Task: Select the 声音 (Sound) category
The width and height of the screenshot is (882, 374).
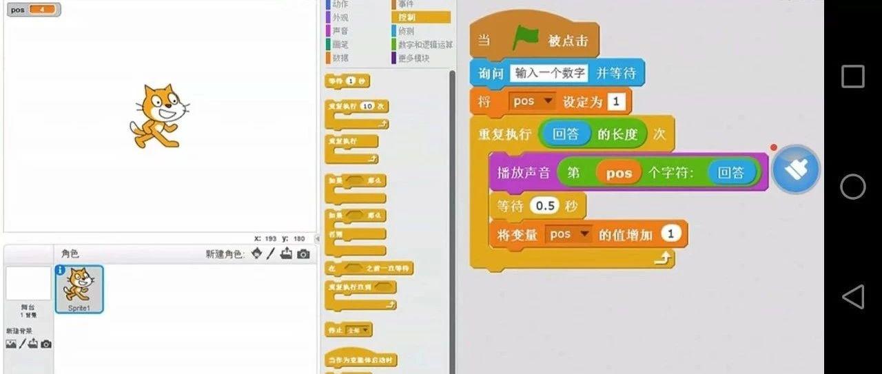Action: (340, 31)
